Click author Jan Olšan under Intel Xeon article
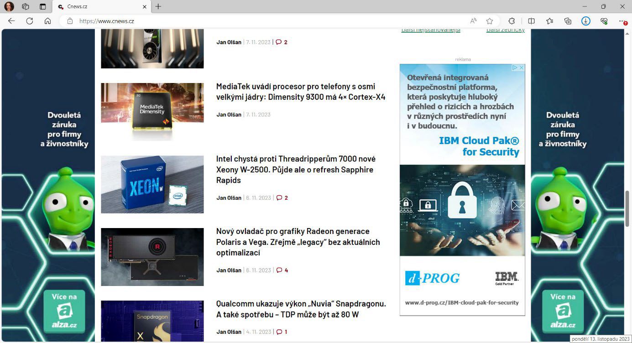The height and width of the screenshot is (343, 632). coord(229,198)
